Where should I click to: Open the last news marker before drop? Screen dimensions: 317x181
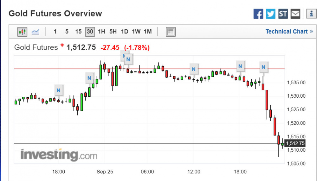263,67
